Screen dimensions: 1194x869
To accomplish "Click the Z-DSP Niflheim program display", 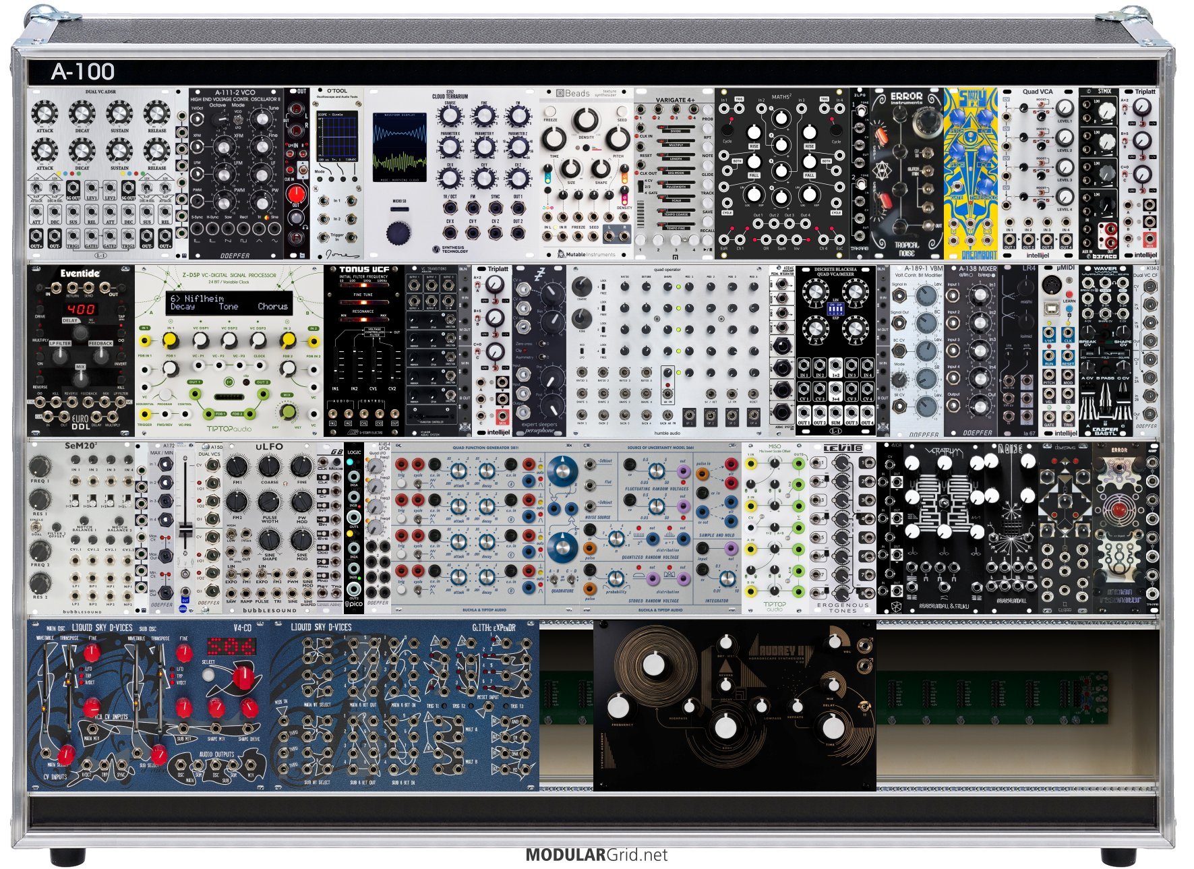I will (229, 303).
